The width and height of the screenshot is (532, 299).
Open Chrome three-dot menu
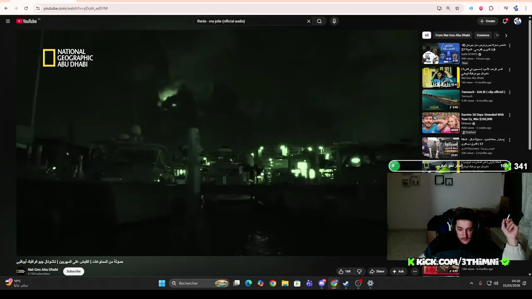[x=526, y=8]
